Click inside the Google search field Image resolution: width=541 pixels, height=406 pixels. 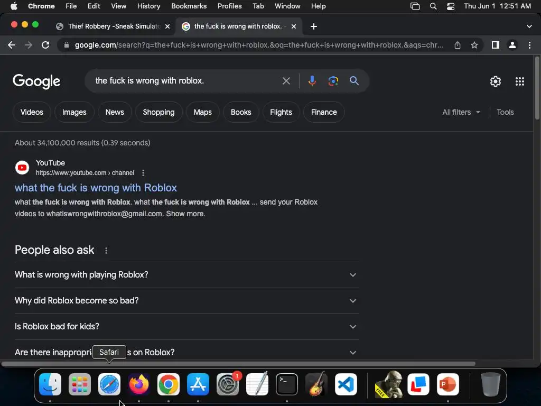tap(186, 81)
